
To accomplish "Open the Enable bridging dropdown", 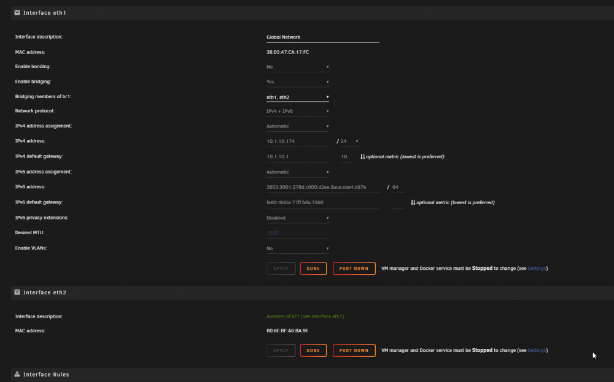I will (298, 82).
